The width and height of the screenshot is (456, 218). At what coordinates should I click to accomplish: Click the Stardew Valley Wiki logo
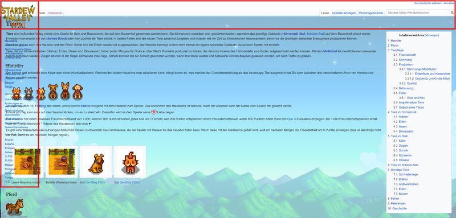click(18, 17)
